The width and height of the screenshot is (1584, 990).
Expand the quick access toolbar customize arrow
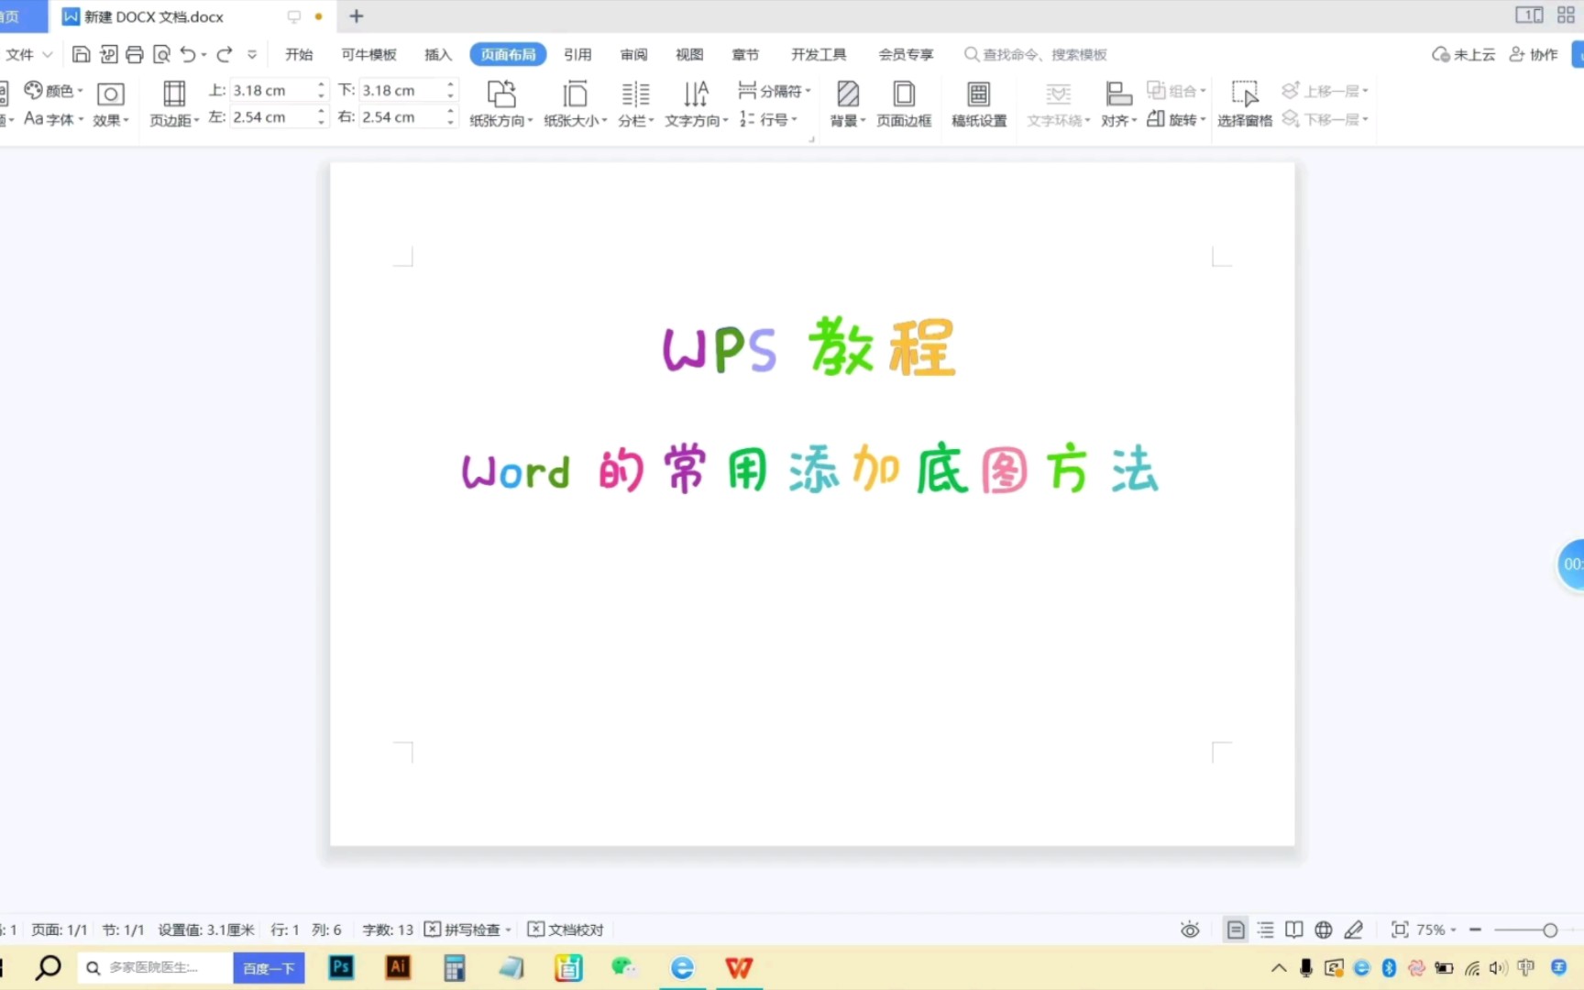tap(252, 54)
